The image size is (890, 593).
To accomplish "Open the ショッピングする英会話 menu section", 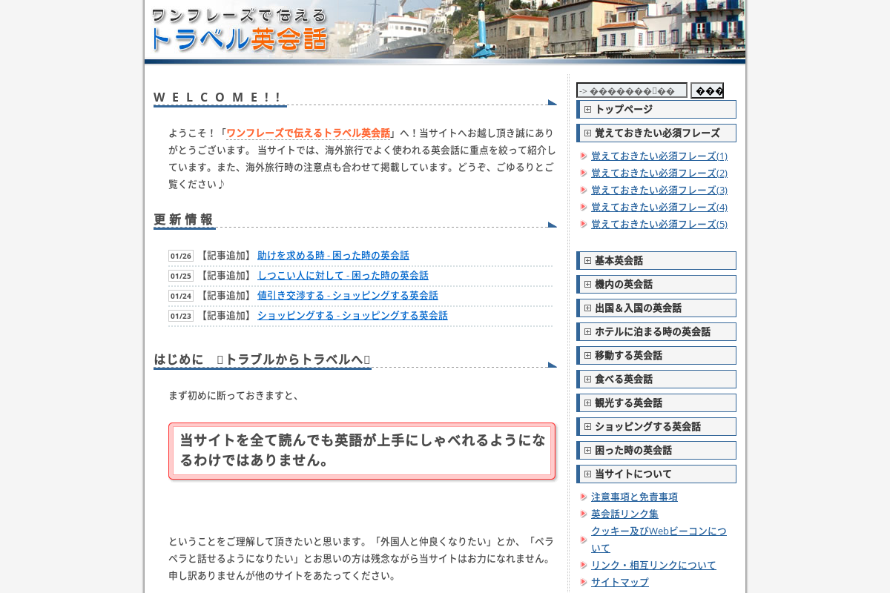I will (656, 427).
